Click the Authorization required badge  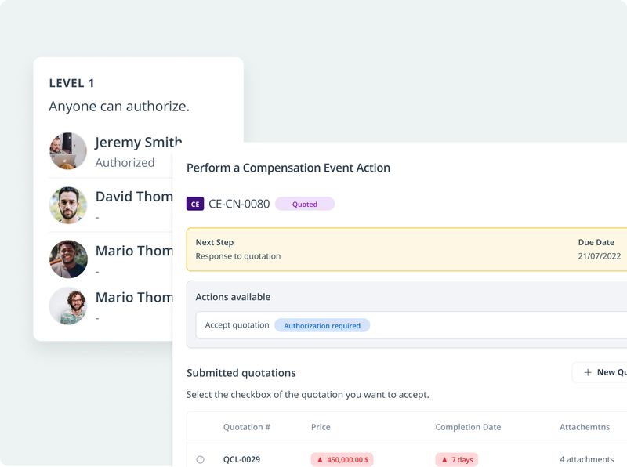322,326
